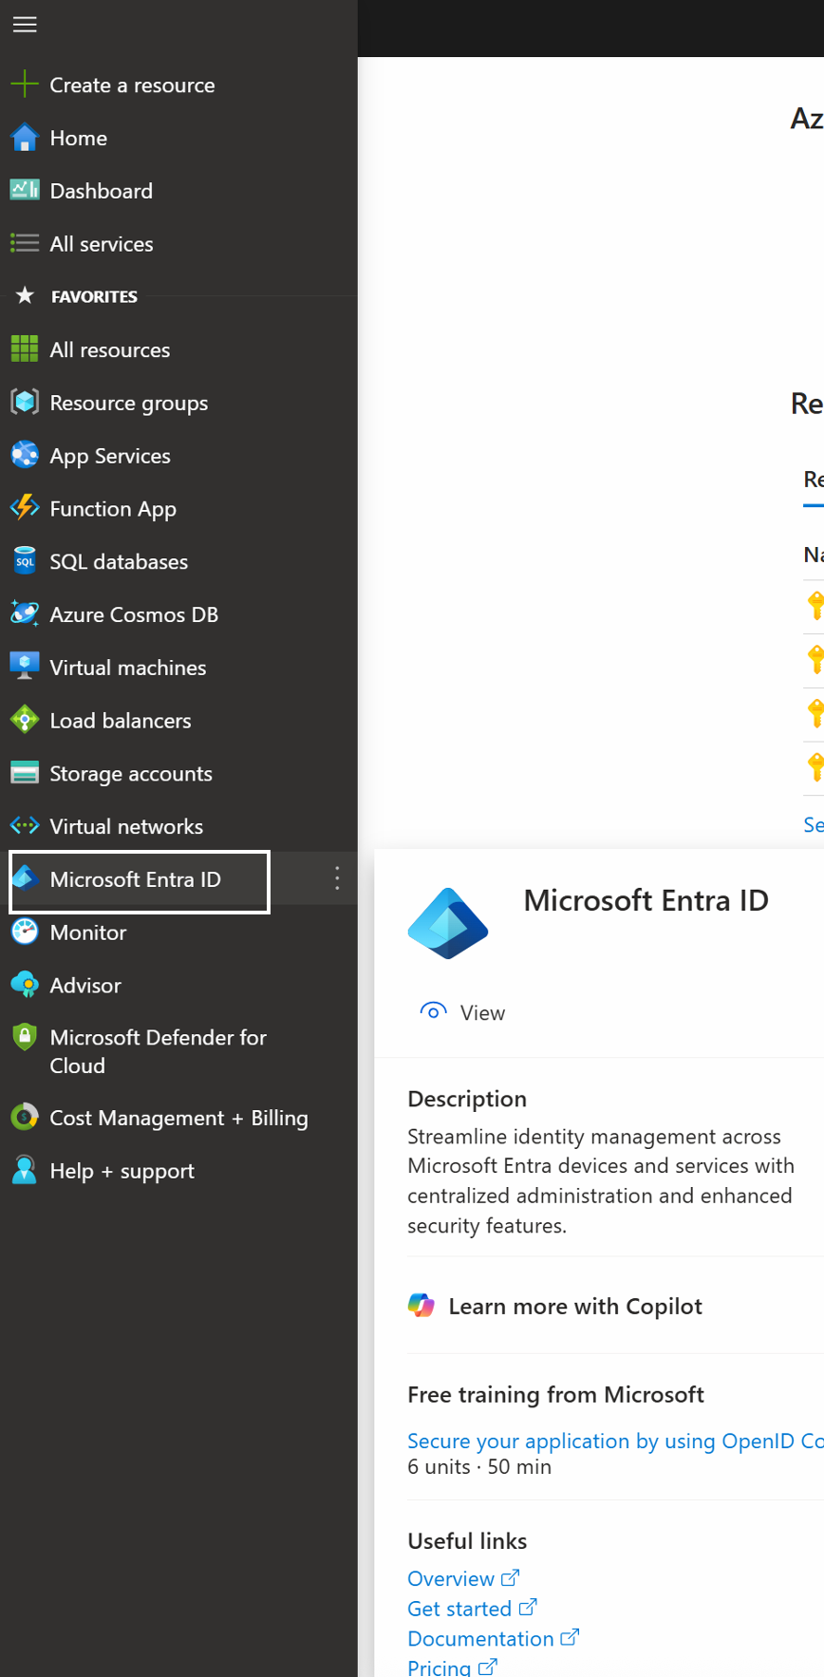Click the All resources grid icon
The image size is (824, 1677).
25,349
